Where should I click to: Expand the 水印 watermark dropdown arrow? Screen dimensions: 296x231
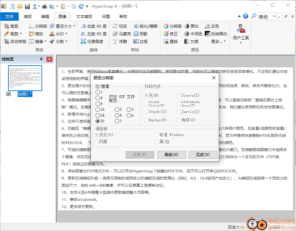[66, 34]
